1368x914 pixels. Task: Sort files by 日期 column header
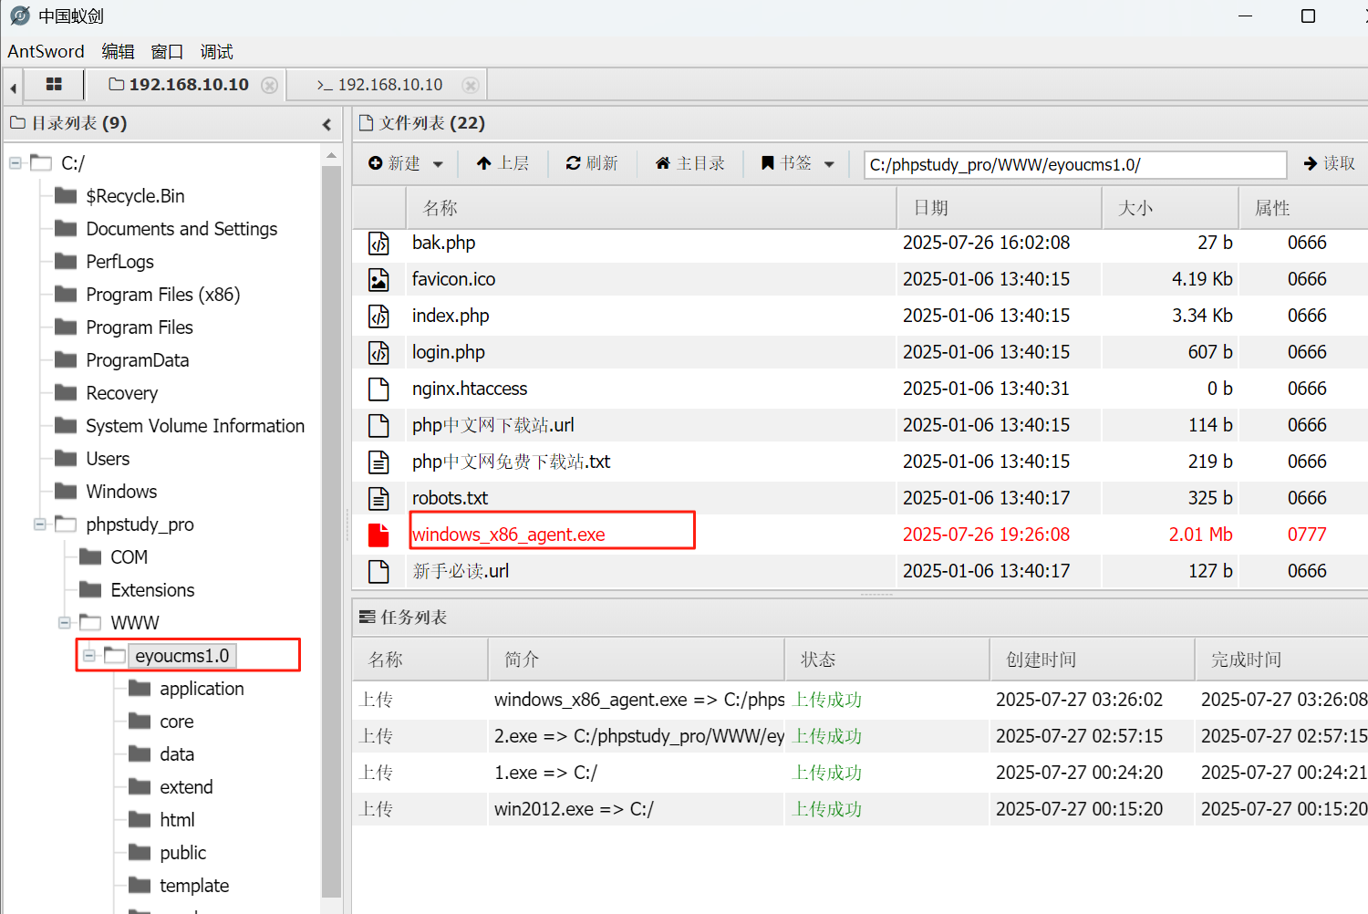[x=1000, y=208]
